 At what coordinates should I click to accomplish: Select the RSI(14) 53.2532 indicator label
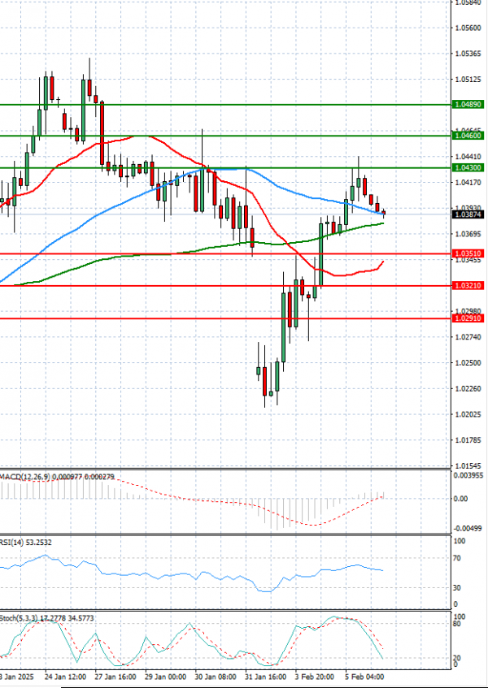[26, 543]
